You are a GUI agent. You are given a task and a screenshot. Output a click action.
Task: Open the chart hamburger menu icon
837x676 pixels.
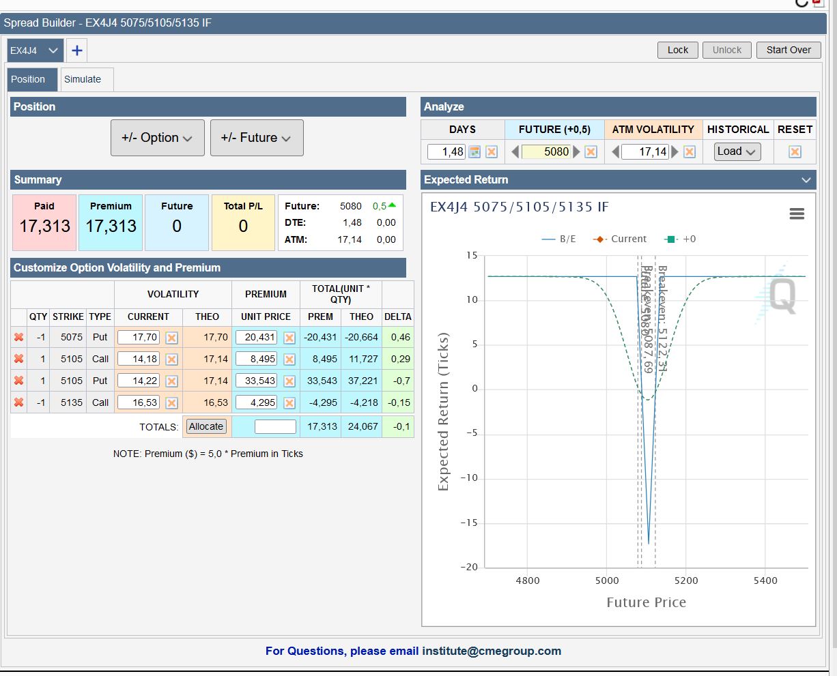pos(797,214)
